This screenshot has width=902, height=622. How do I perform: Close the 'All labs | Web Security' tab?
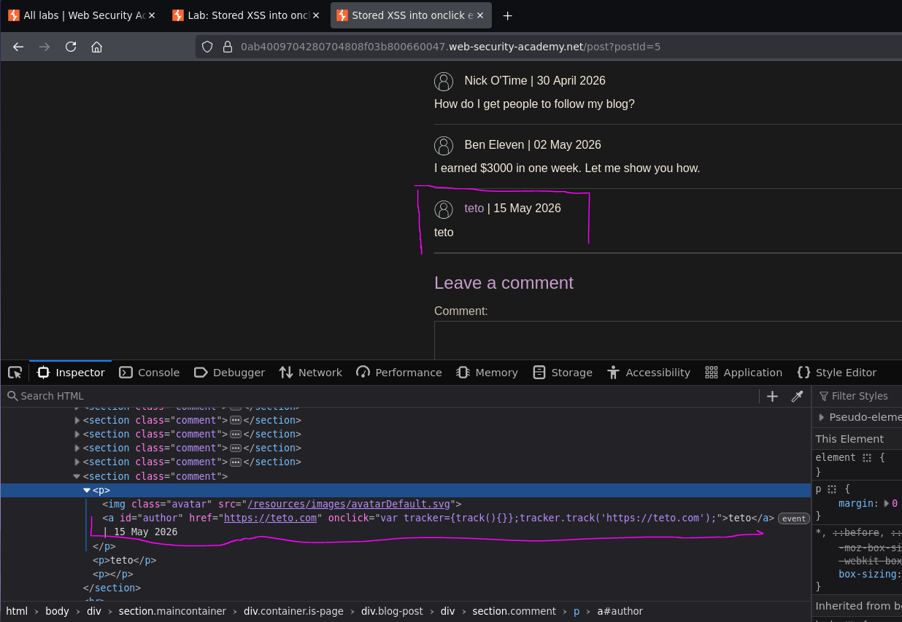click(152, 15)
